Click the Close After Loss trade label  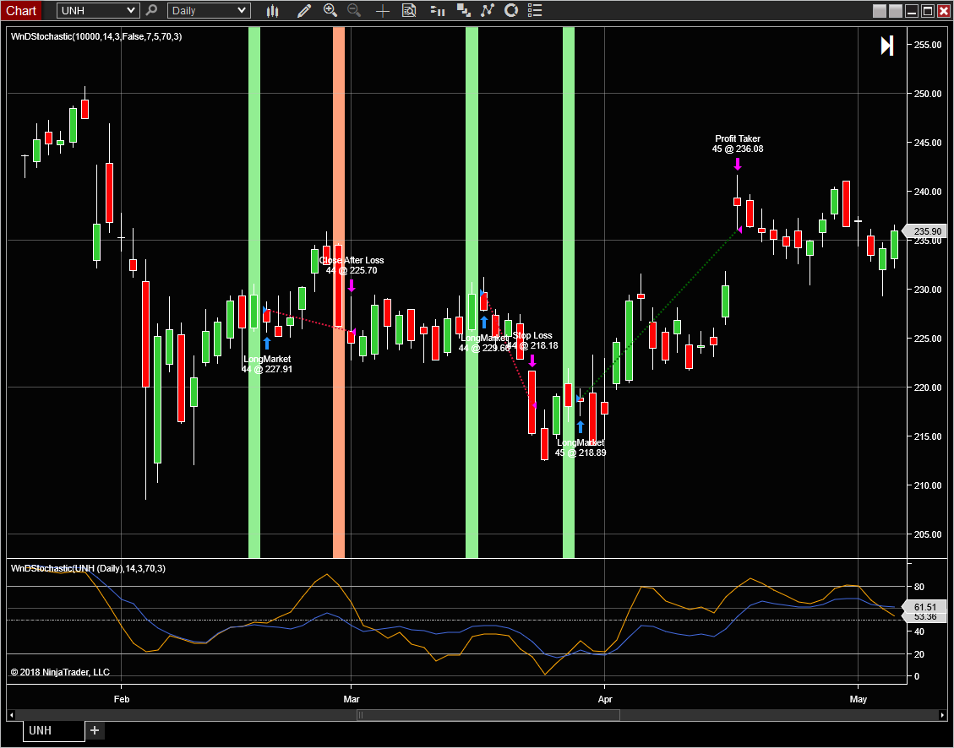click(x=352, y=266)
